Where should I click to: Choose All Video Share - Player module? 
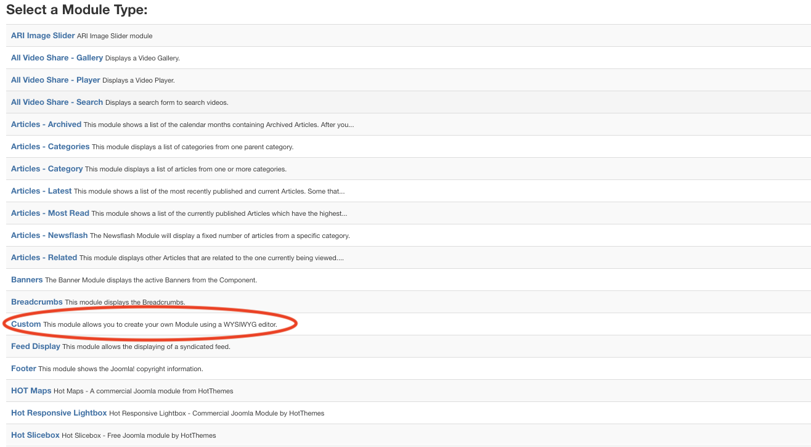pyautogui.click(x=55, y=80)
